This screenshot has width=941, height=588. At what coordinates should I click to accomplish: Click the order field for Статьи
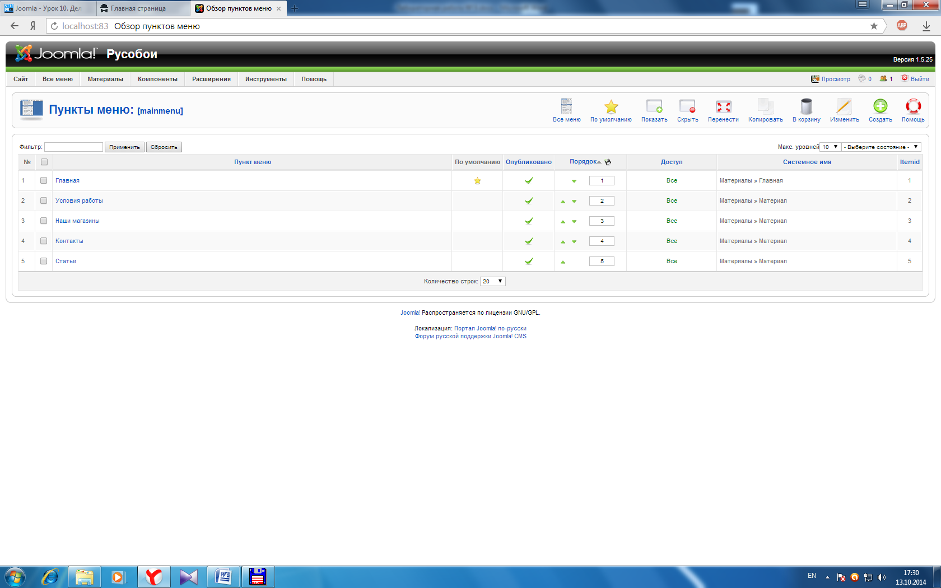click(602, 261)
